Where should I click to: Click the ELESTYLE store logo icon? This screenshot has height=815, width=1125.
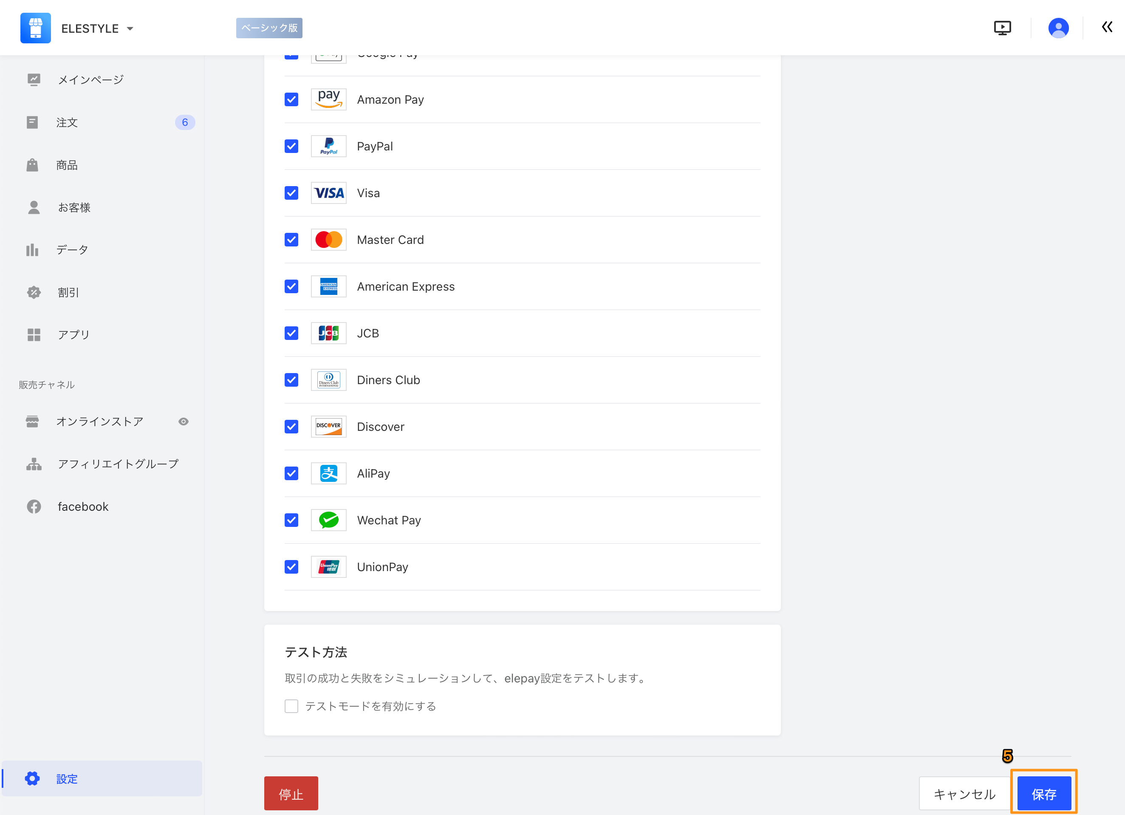(35, 28)
